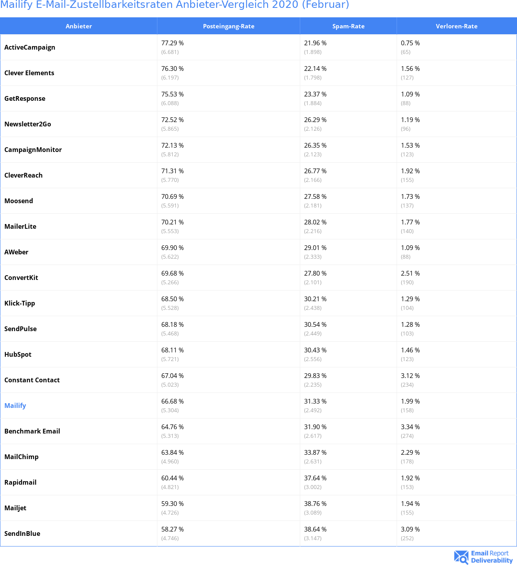Click the Email Report Deliverability text
The height and width of the screenshot is (565, 517).
click(492, 557)
